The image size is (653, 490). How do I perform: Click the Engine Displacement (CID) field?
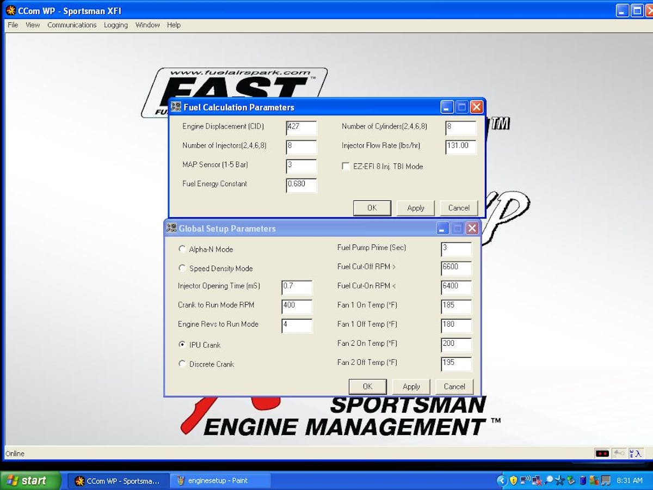point(301,127)
